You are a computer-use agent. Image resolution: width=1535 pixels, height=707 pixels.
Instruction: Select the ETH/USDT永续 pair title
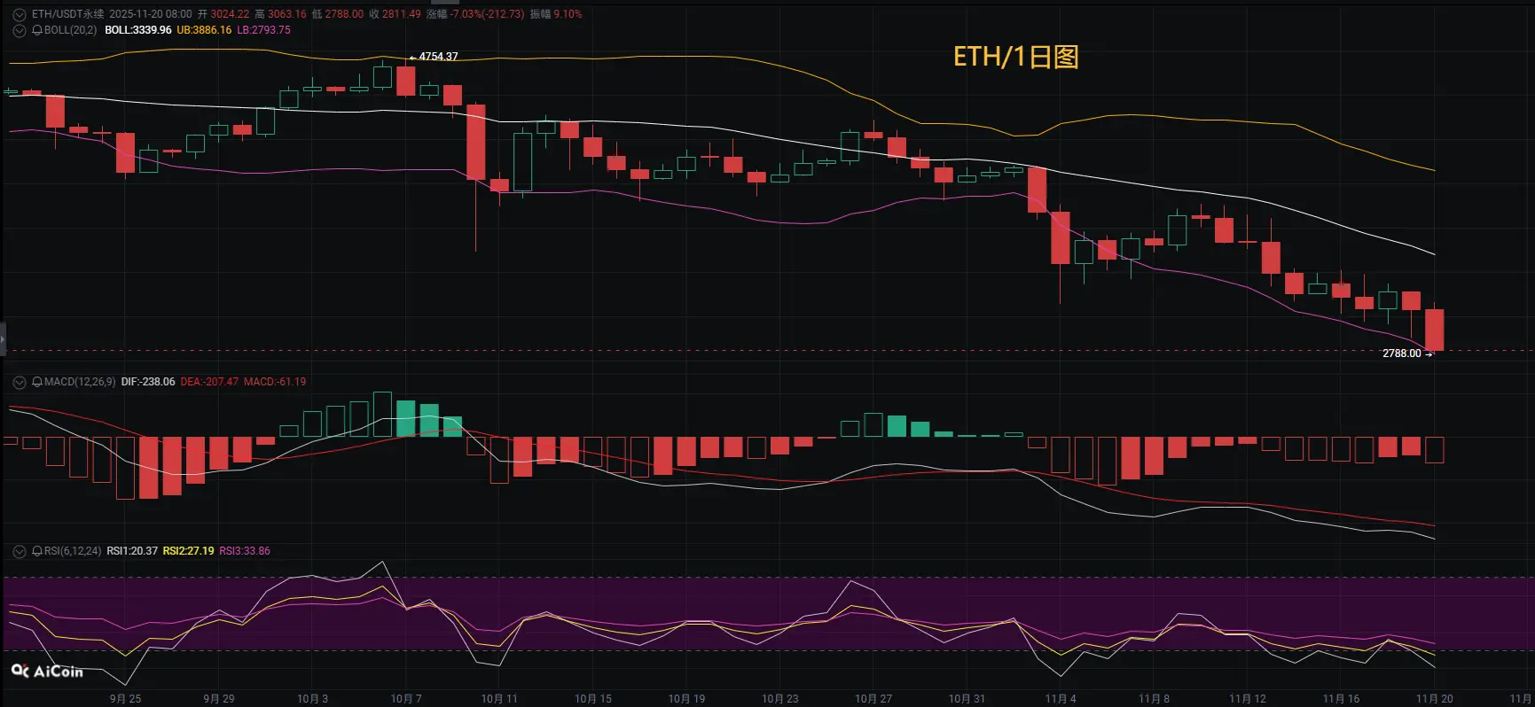pos(67,14)
